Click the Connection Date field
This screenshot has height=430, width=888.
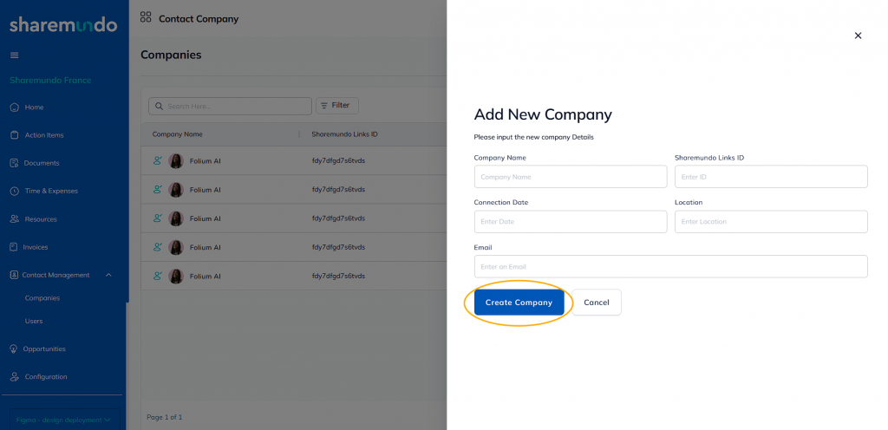pos(570,222)
